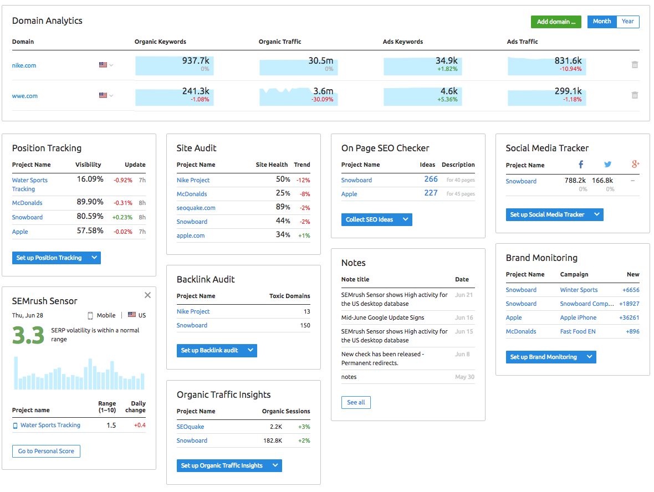Open the Snowboard Comp... campaign

[587, 304]
